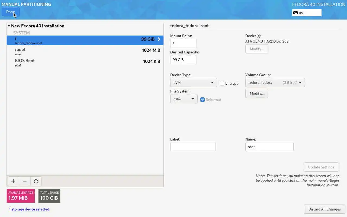The height and width of the screenshot is (217, 347).
Task: Click the SYSTEM section label
Action: pyautogui.click(x=21, y=33)
